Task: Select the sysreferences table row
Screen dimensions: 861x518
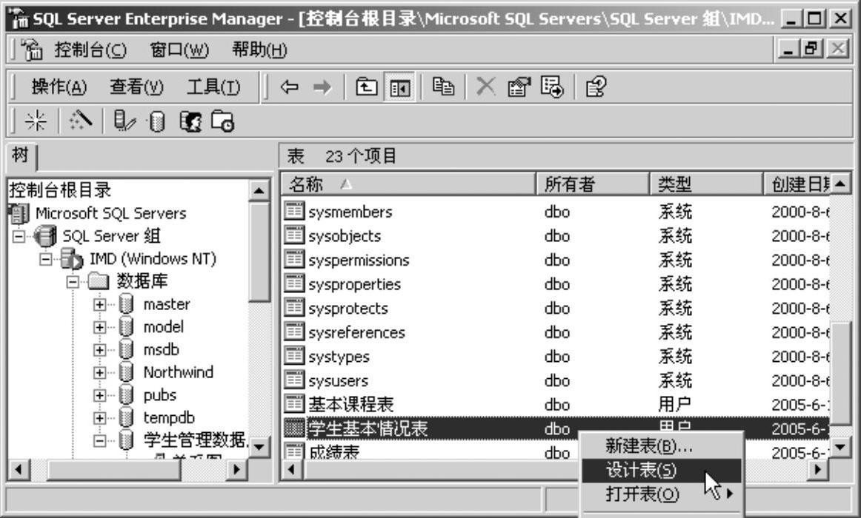Action: point(556,332)
